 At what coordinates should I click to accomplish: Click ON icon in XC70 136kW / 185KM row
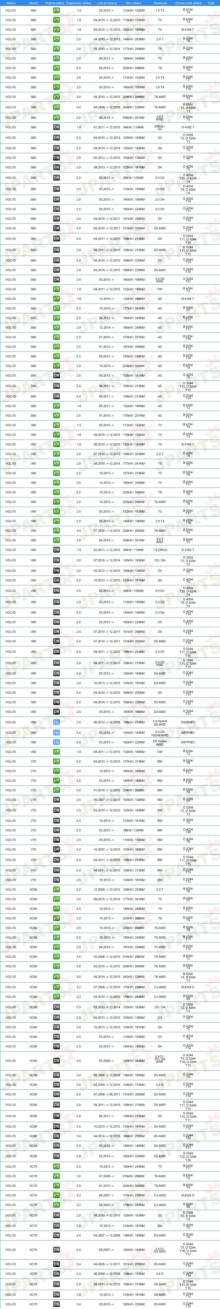click(56, 1235)
